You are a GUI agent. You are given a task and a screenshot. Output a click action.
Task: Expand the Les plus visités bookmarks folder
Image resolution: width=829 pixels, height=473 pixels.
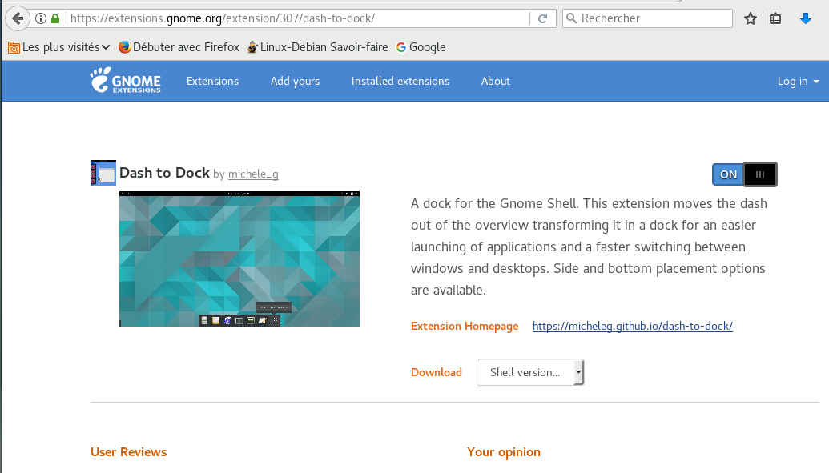click(x=59, y=47)
